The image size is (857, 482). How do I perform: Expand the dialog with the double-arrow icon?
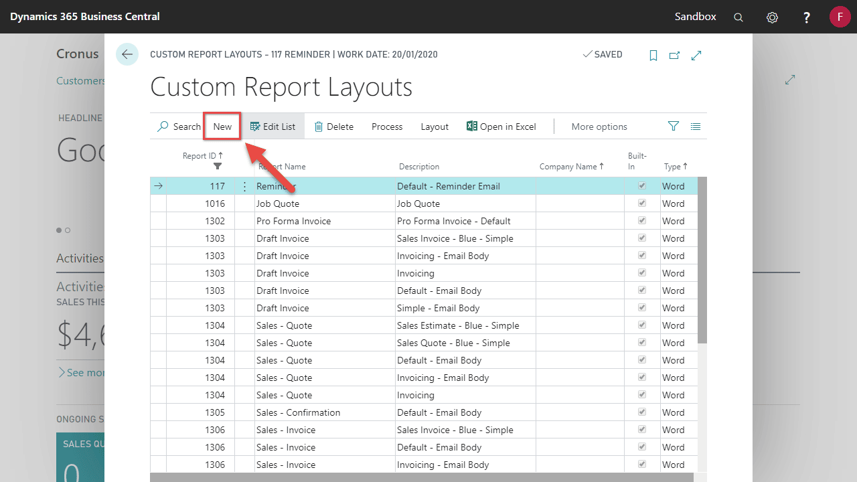click(696, 56)
